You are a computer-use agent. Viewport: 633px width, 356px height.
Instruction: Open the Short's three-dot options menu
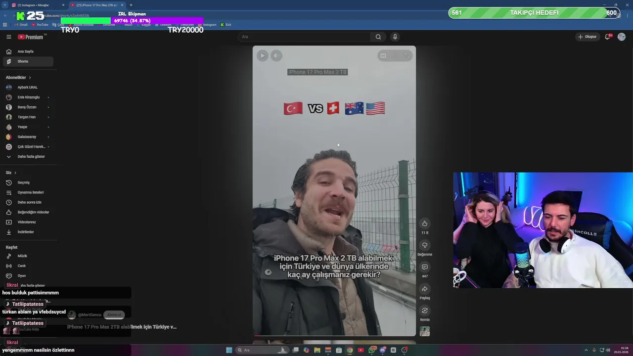point(395,56)
